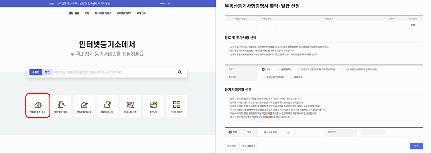The height and width of the screenshot is (153, 431).
Task: Click the 소유자 column header
Action: coord(392,18)
